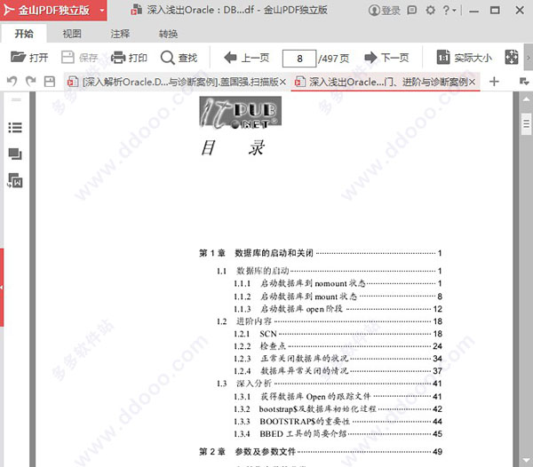Click contents entry 1.2 进阶内容
This screenshot has width=533, height=467.
pos(329,321)
